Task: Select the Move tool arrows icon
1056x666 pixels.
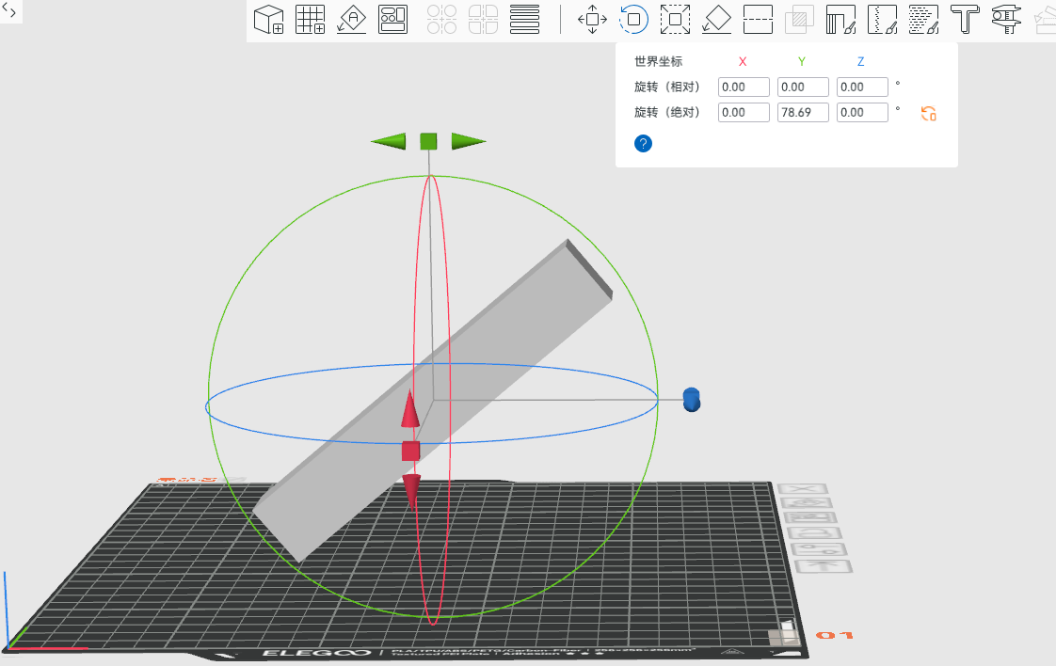Action: coord(592,19)
